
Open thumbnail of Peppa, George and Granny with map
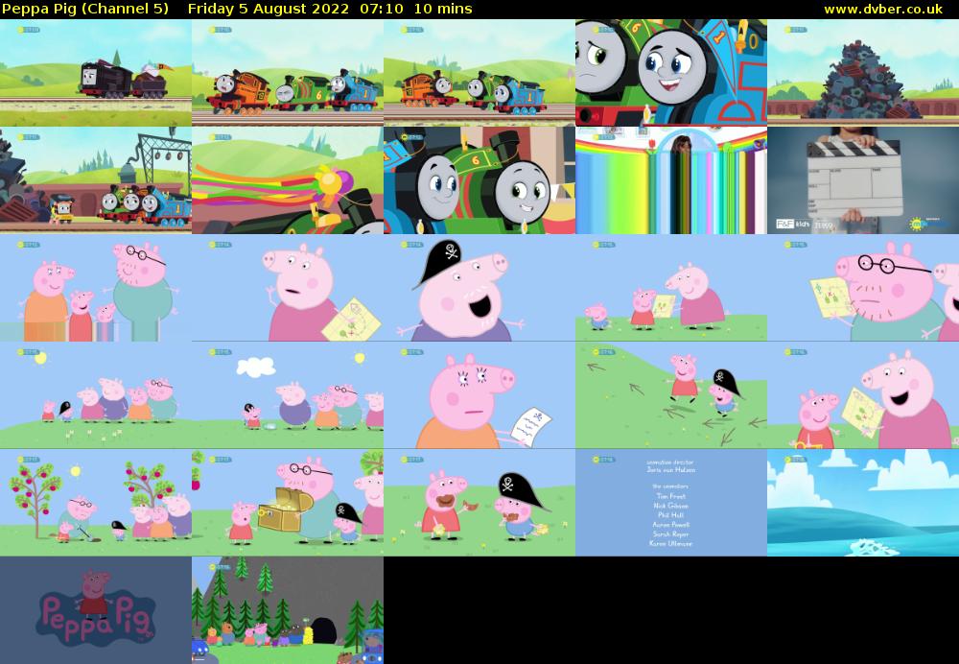click(671, 288)
